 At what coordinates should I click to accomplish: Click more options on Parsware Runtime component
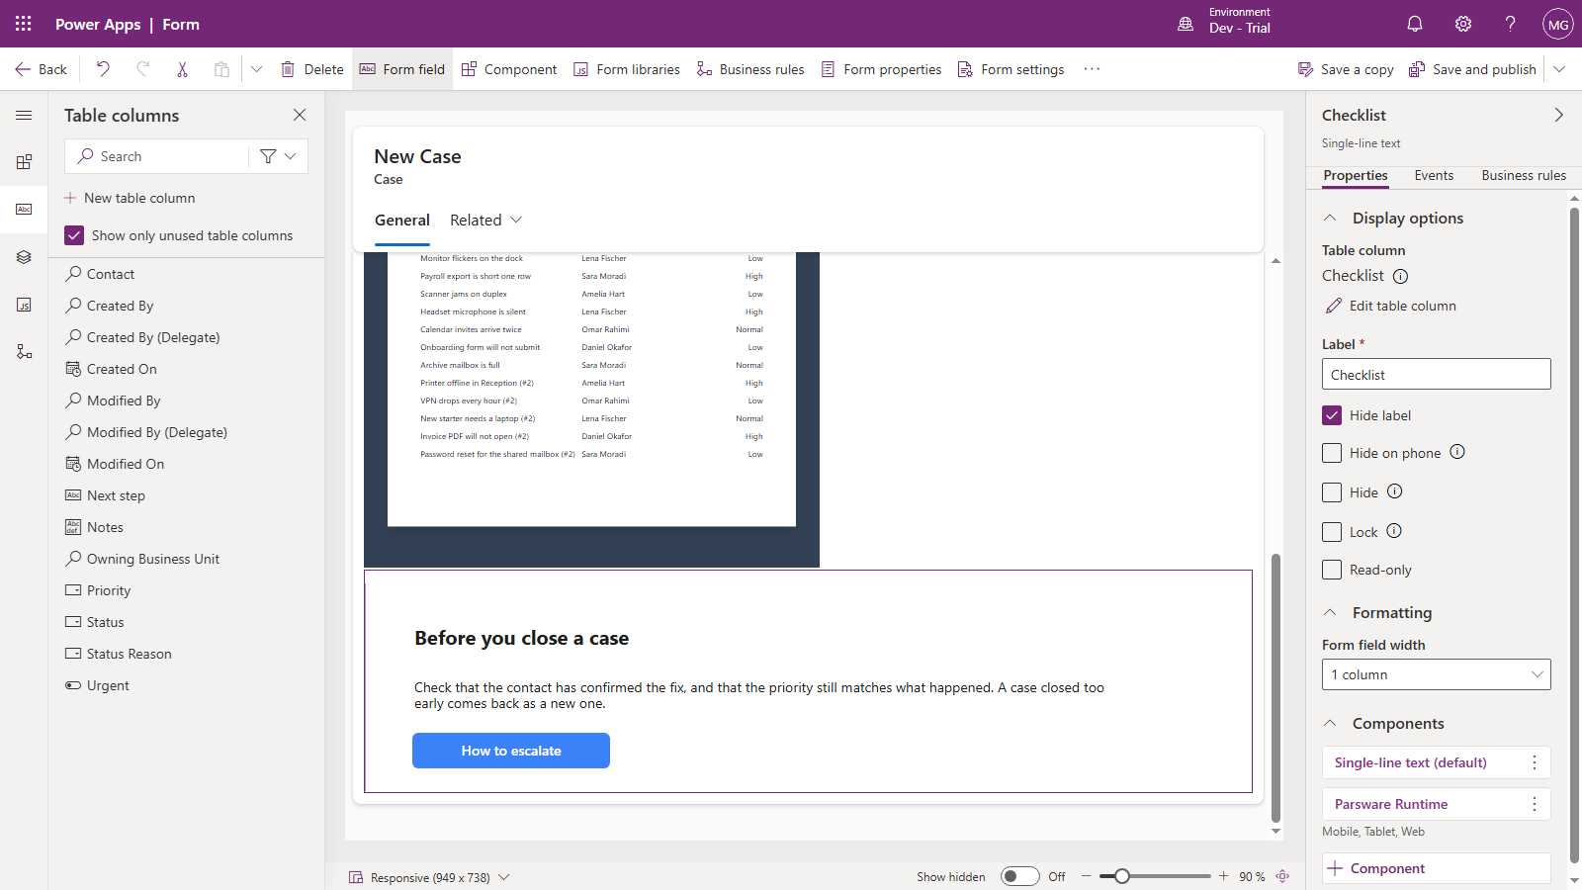click(x=1535, y=804)
